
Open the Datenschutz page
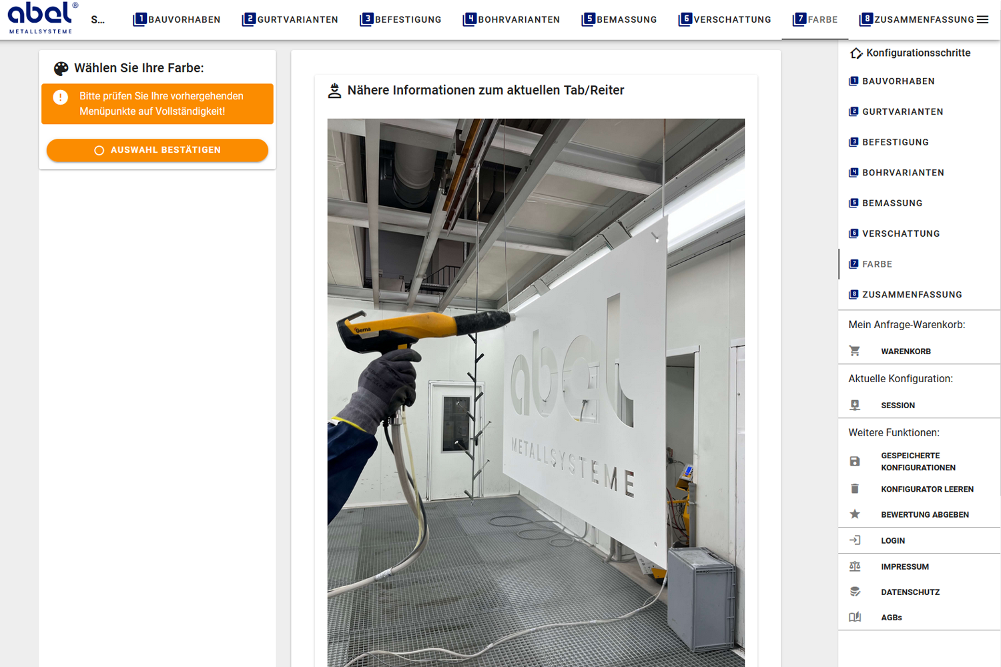coord(910,592)
